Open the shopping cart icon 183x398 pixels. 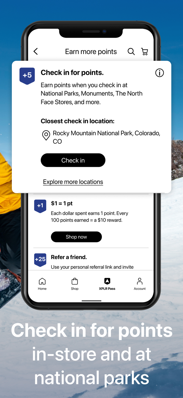(x=144, y=51)
